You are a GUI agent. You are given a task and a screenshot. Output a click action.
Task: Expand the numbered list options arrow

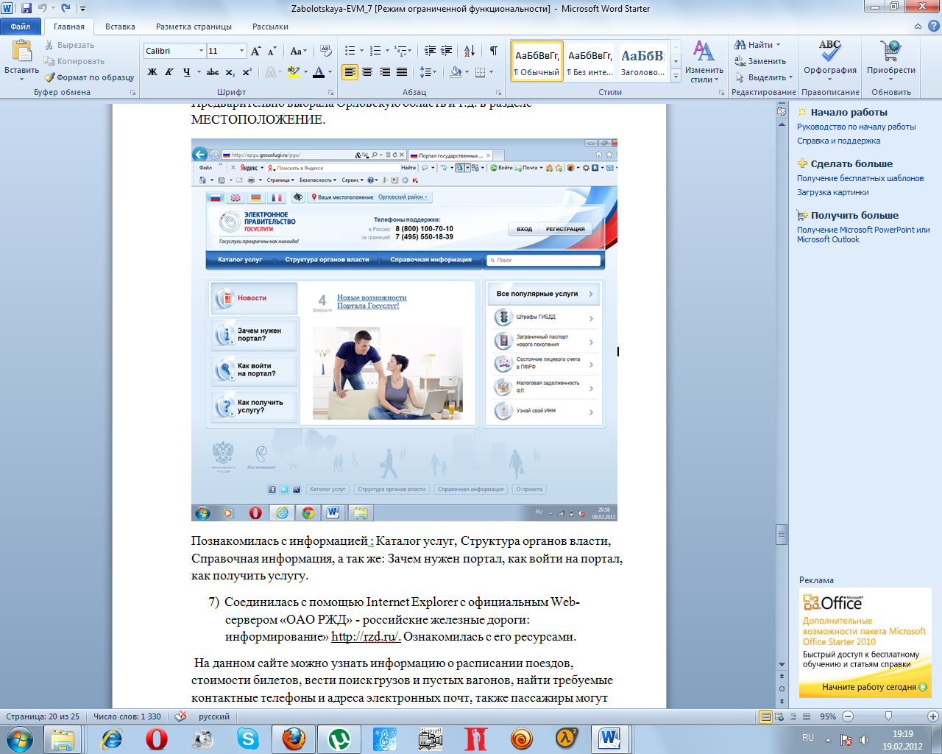pyautogui.click(x=387, y=51)
